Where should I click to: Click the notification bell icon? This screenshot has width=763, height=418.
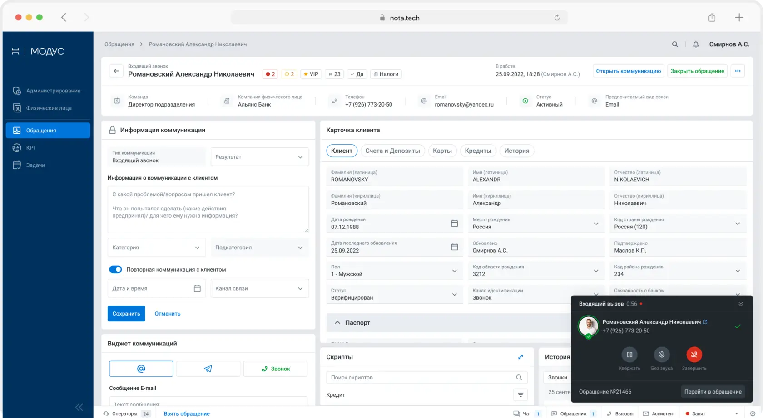click(x=695, y=44)
